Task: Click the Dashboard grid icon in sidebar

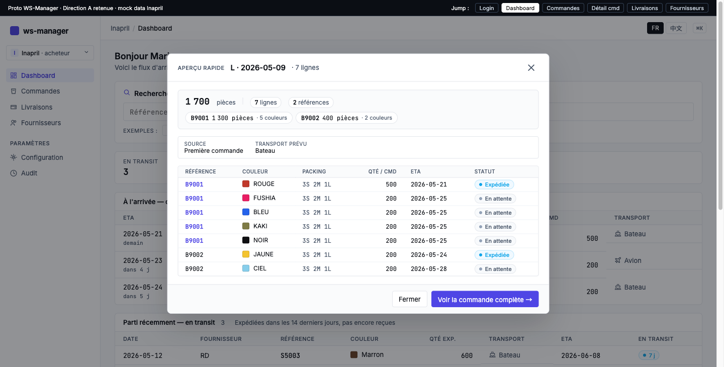Action: point(14,75)
